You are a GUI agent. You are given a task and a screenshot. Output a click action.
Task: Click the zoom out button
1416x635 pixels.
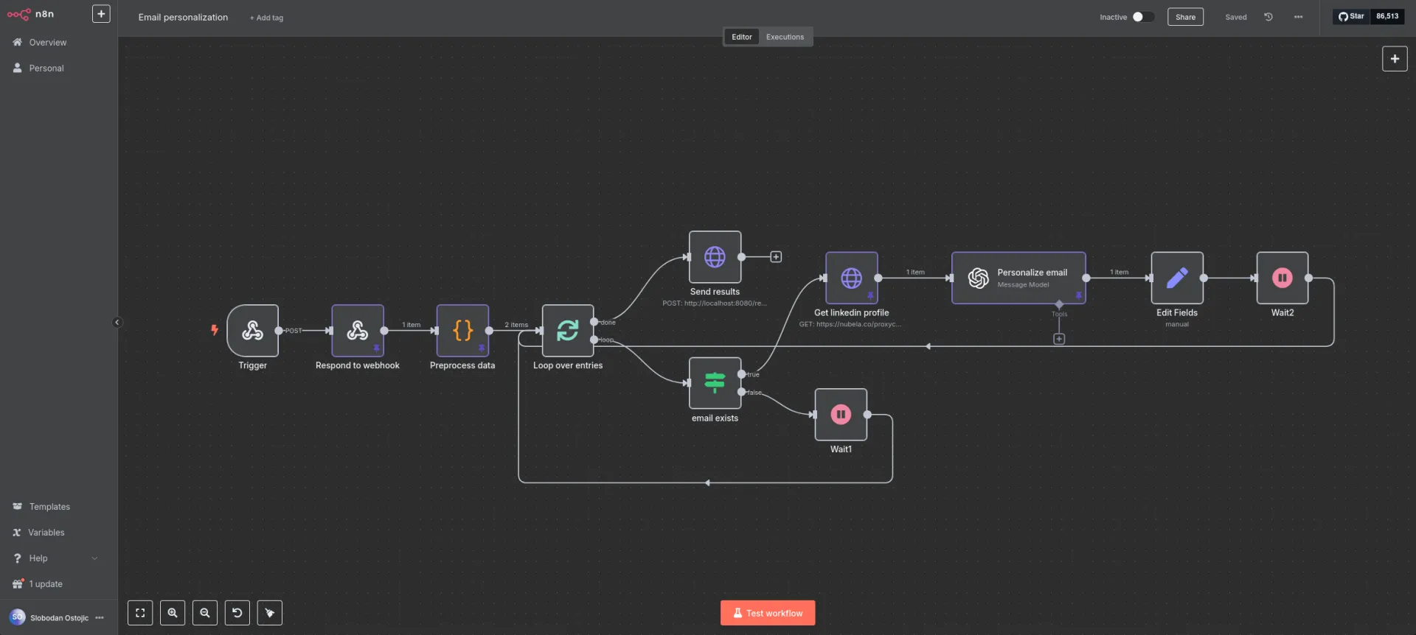tap(205, 613)
